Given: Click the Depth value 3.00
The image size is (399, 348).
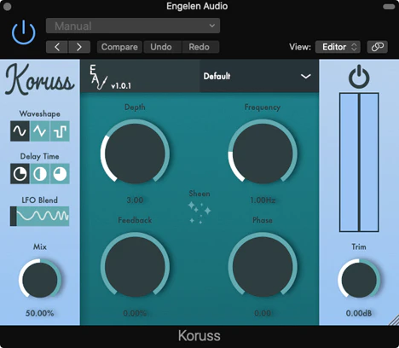Looking at the screenshot, I should tap(135, 200).
